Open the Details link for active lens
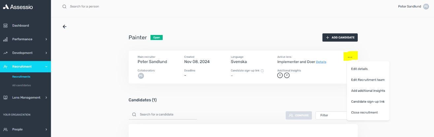The width and height of the screenshot is (434, 137). (x=321, y=62)
